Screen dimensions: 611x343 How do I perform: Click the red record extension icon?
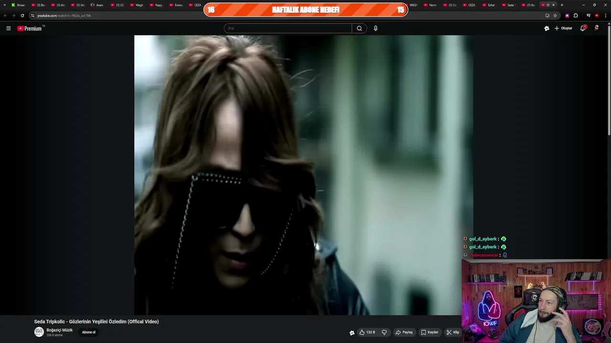597,15
